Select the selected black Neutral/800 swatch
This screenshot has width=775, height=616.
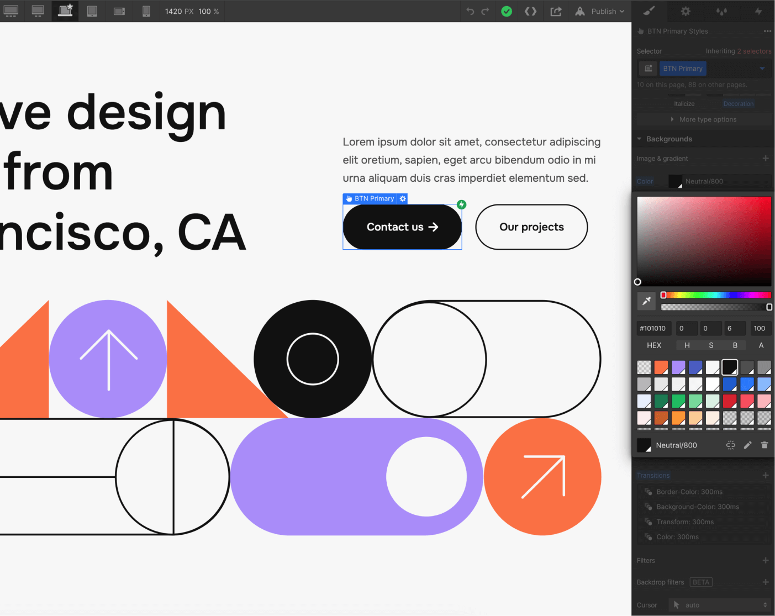pyautogui.click(x=730, y=367)
